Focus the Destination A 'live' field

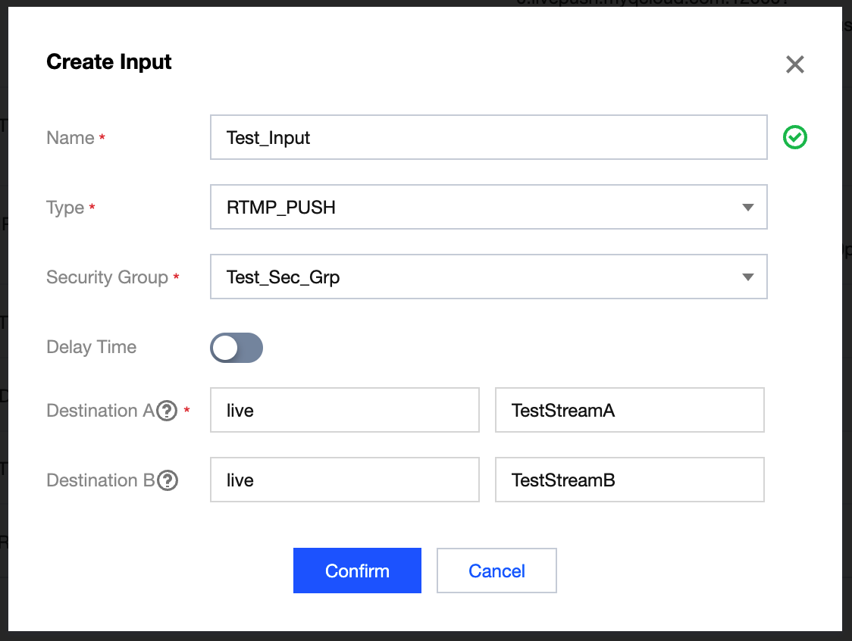point(344,411)
